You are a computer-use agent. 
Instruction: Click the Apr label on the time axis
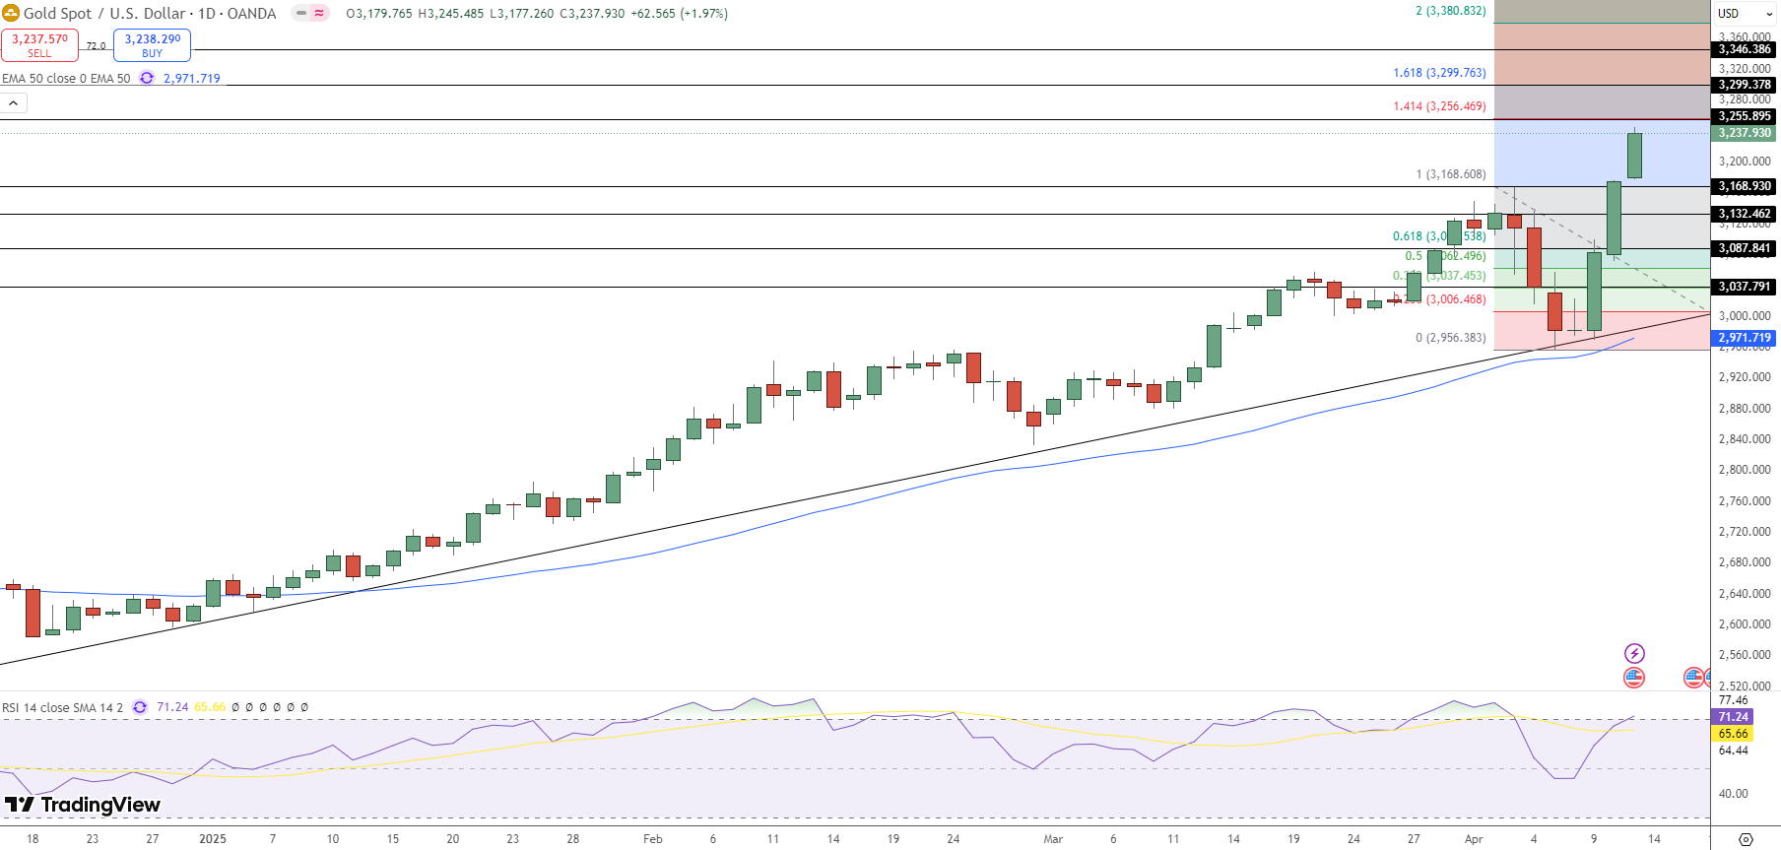pos(1474,839)
